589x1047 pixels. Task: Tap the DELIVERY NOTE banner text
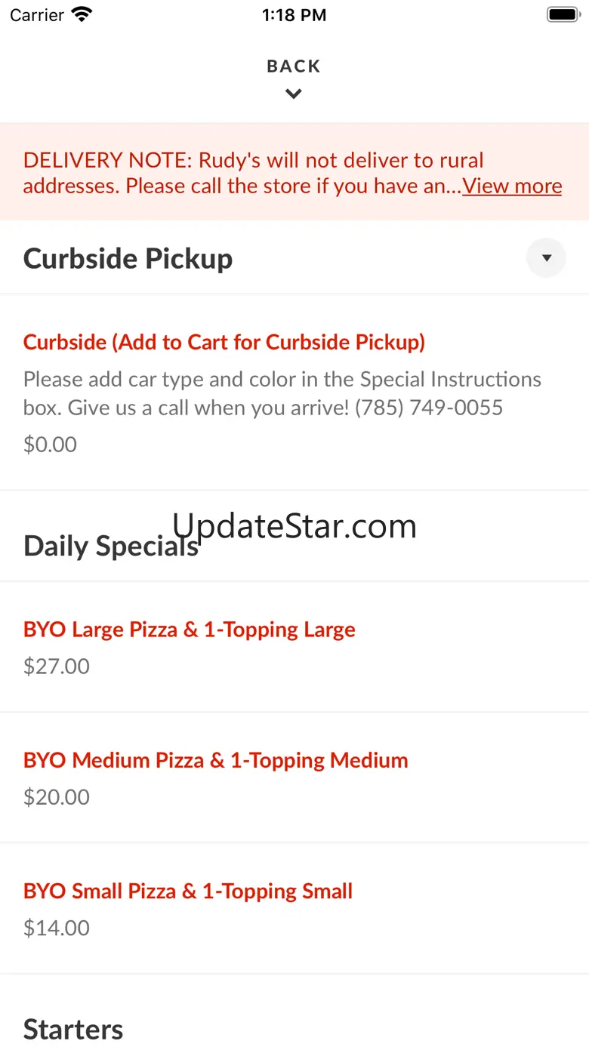pos(254,173)
